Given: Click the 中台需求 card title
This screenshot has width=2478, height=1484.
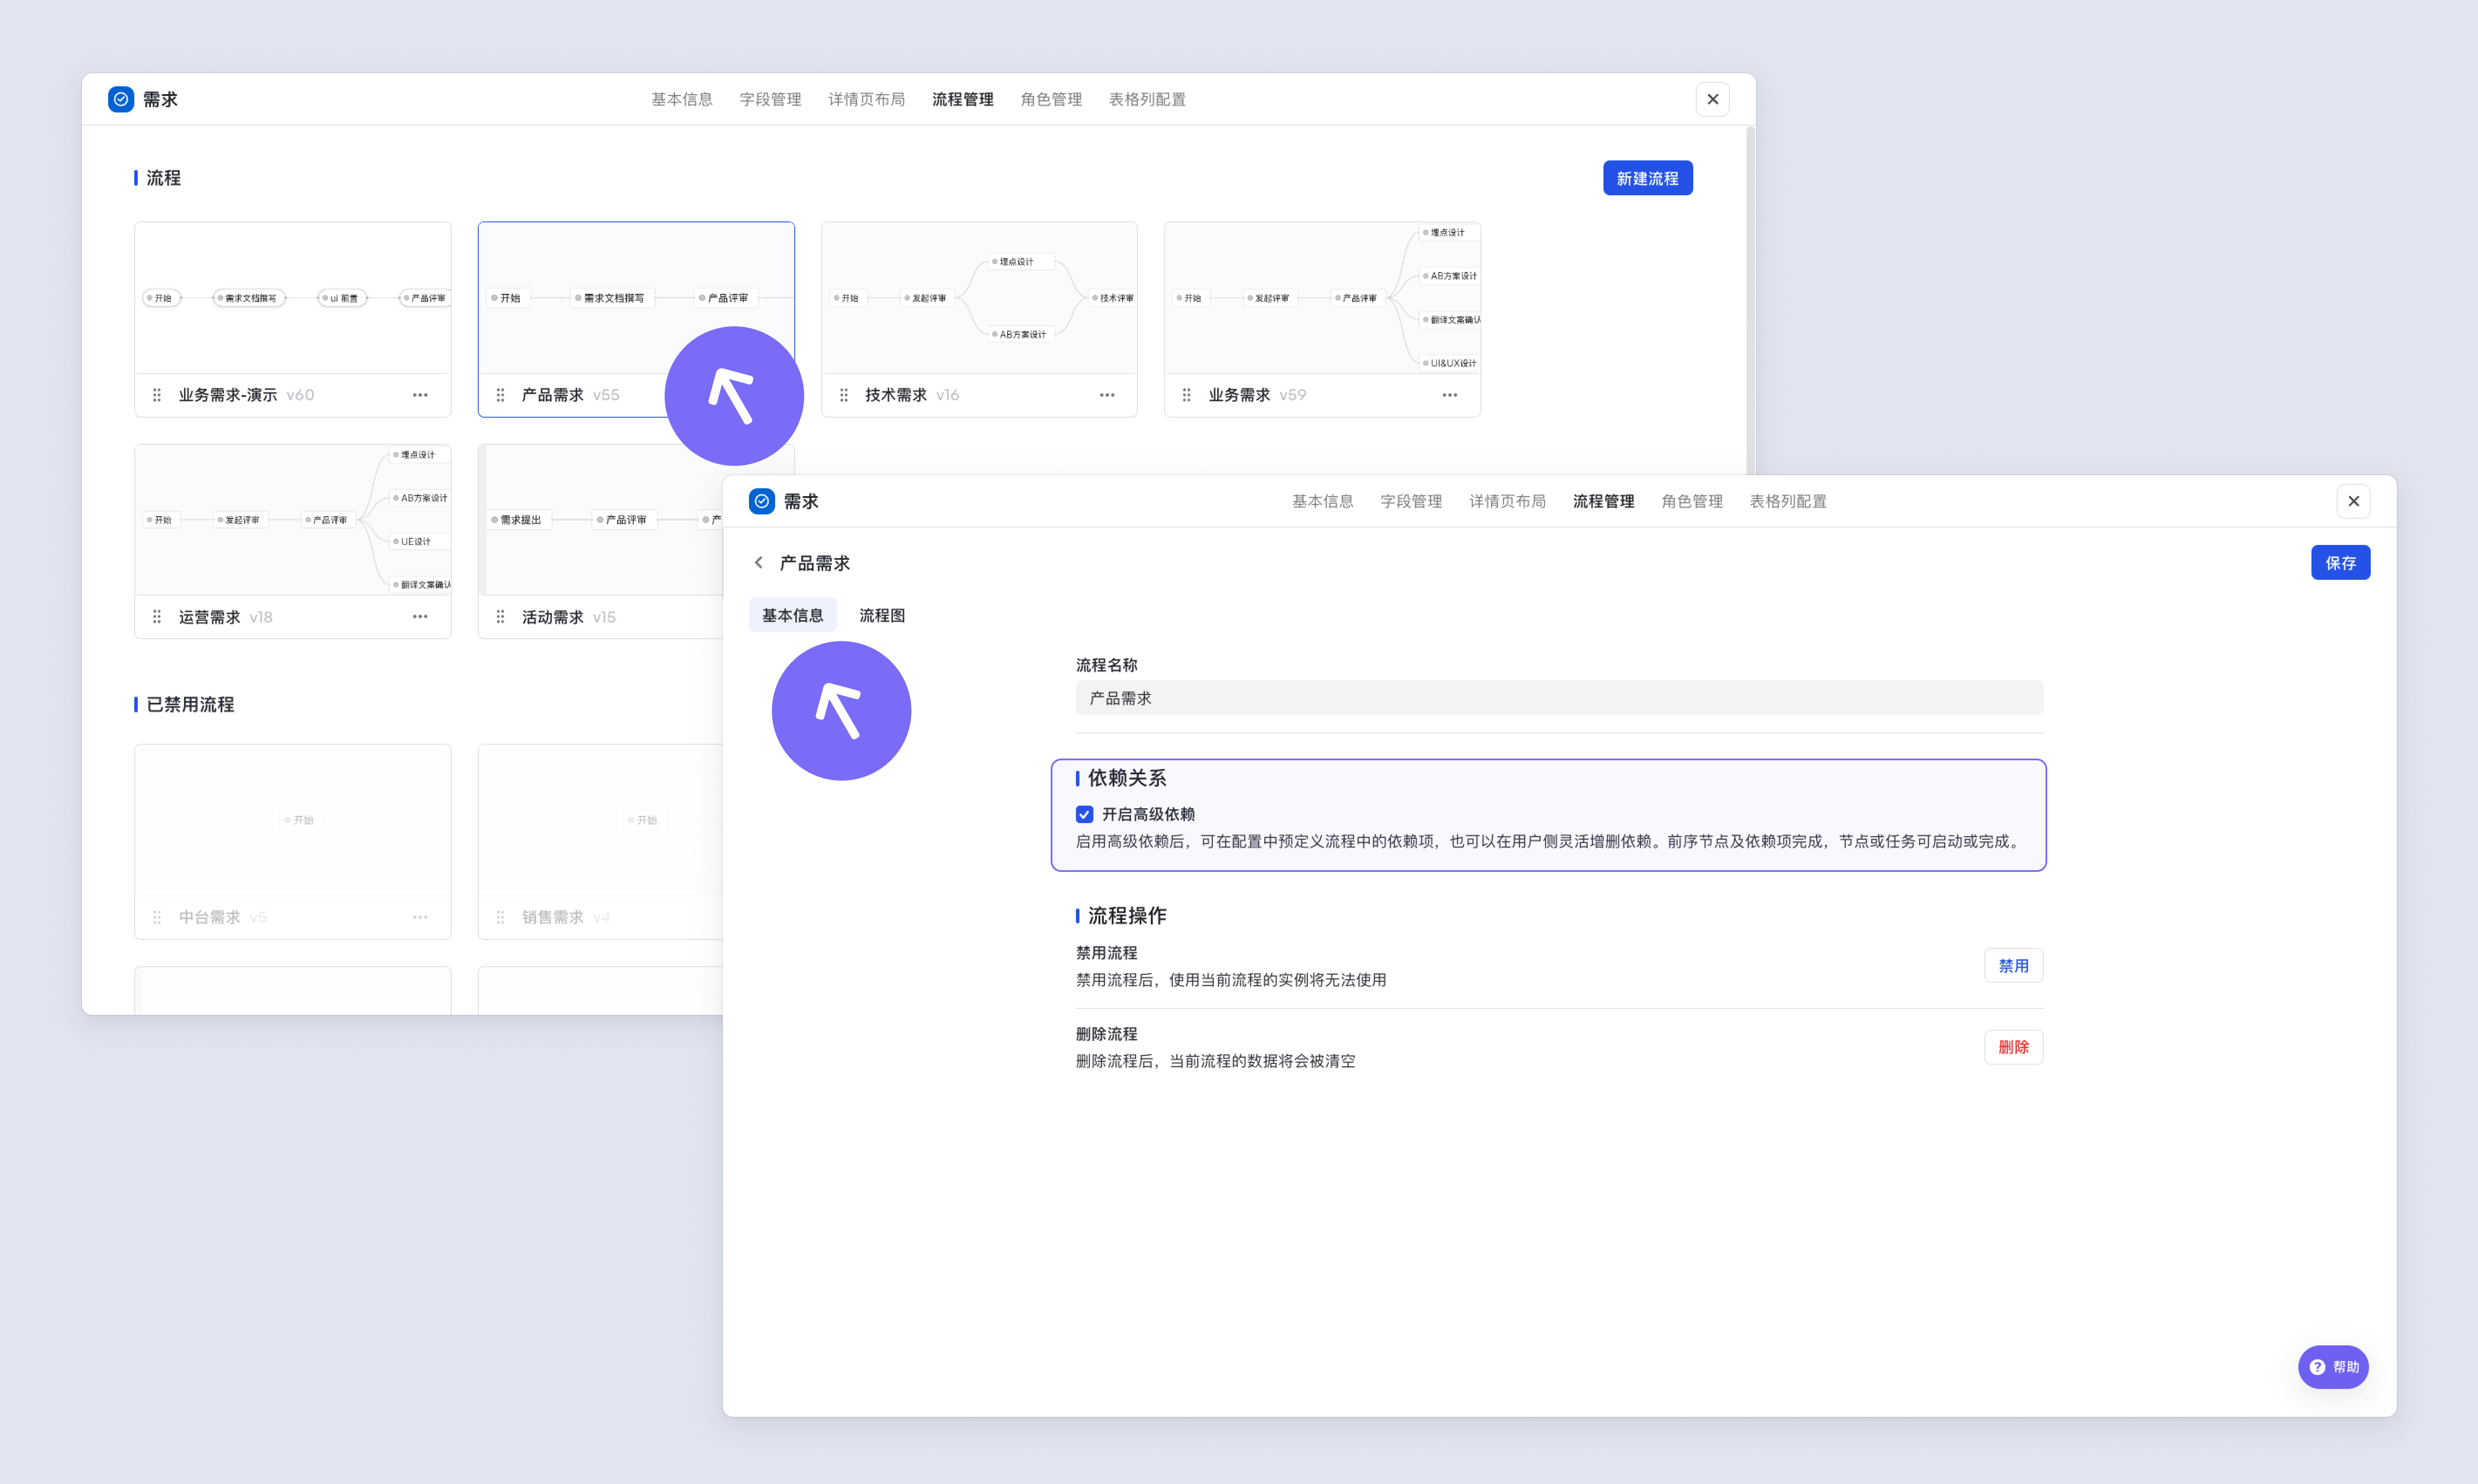Looking at the screenshot, I should click(x=210, y=917).
